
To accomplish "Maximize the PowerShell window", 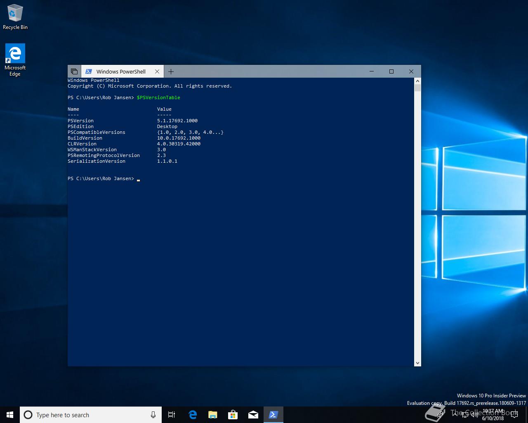I will 391,71.
